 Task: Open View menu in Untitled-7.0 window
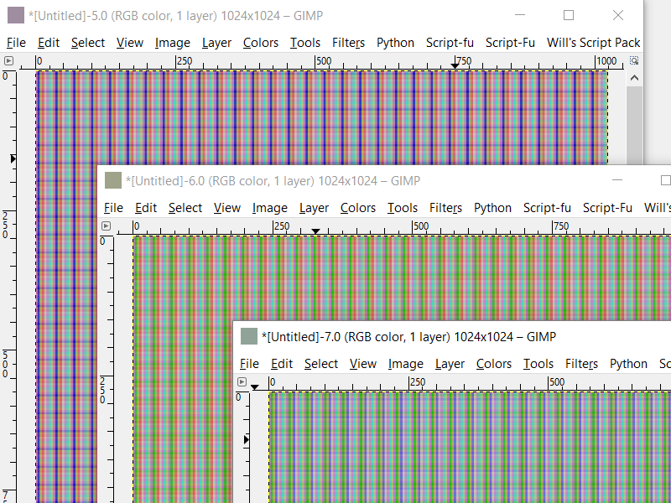(363, 364)
